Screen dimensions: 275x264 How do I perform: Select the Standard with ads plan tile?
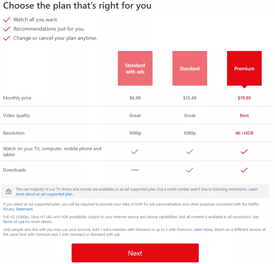[135, 68]
